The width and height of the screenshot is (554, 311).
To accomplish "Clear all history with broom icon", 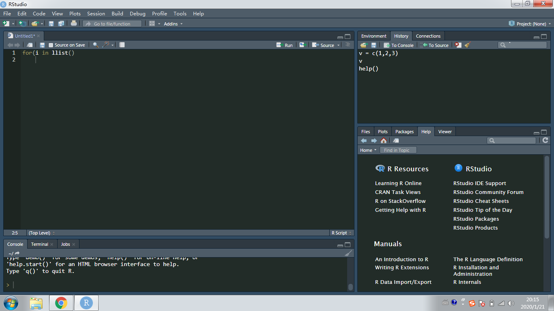I will coord(468,45).
